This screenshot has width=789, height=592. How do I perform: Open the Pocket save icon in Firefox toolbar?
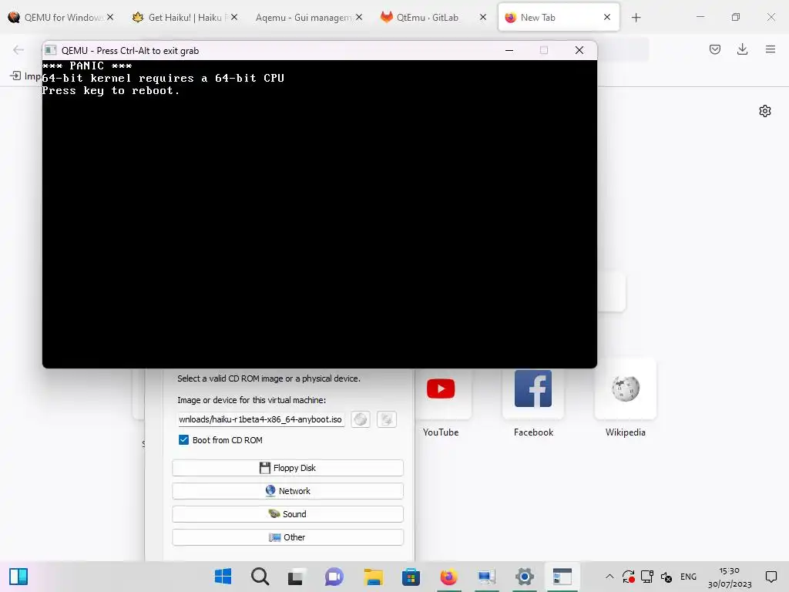point(715,49)
